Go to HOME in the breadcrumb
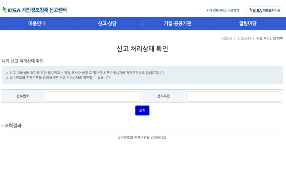286x179 pixels. click(227, 39)
